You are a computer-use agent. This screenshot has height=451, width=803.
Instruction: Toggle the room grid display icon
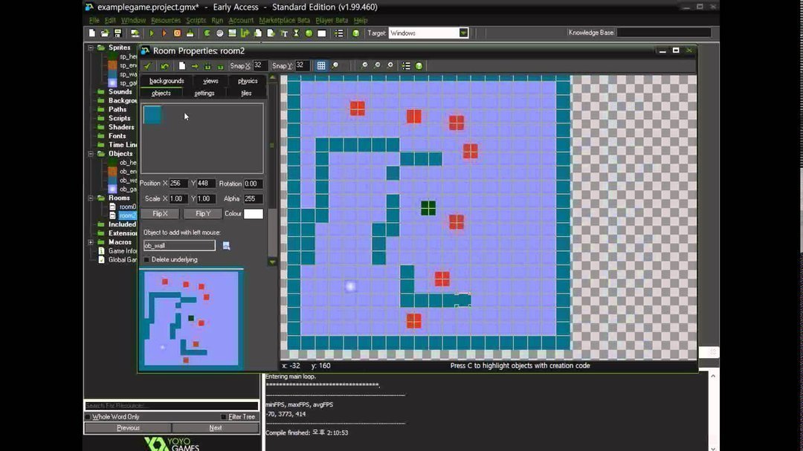coord(321,65)
